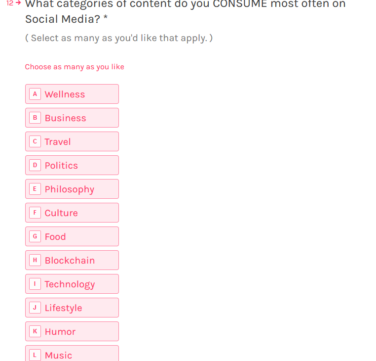
Task: Click the letter K key badge
Action: (35, 331)
